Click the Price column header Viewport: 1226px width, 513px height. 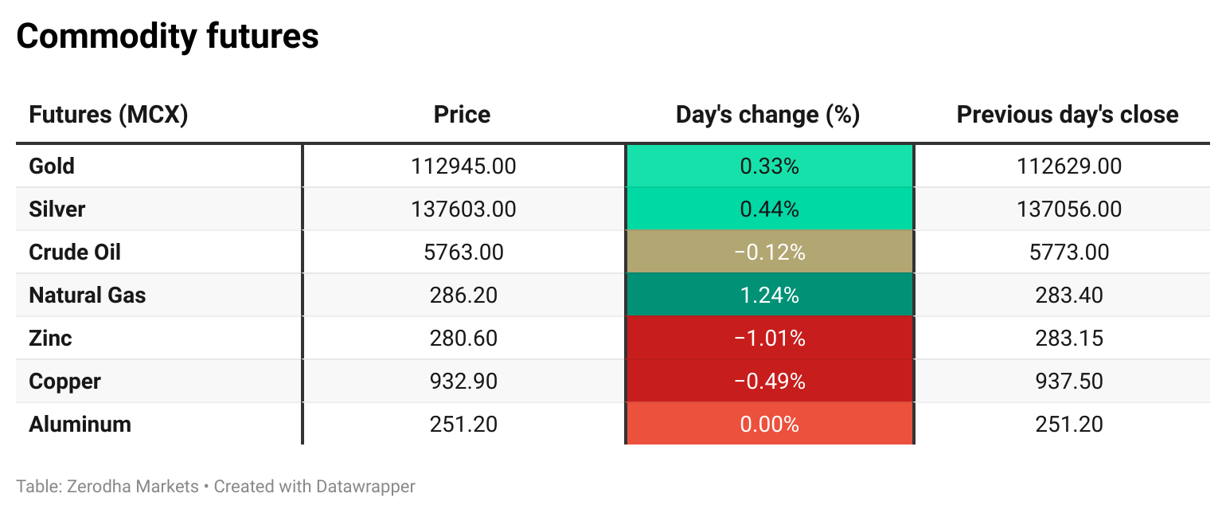point(462,115)
